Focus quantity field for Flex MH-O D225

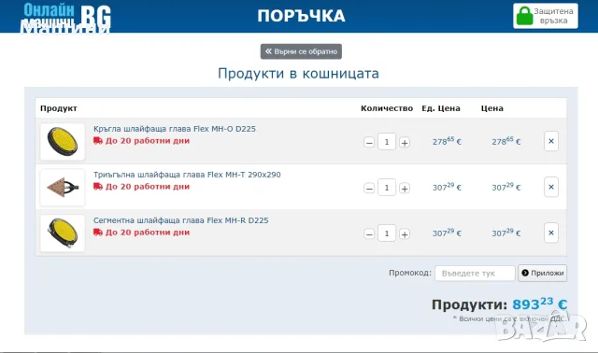387,142
